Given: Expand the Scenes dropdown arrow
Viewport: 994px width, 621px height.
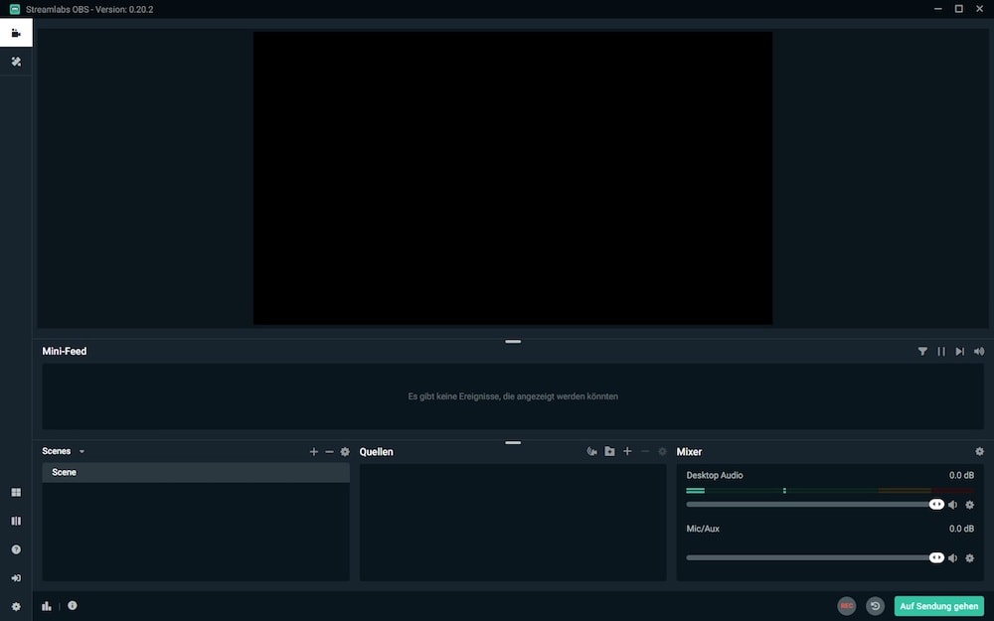Looking at the screenshot, I should click(82, 450).
